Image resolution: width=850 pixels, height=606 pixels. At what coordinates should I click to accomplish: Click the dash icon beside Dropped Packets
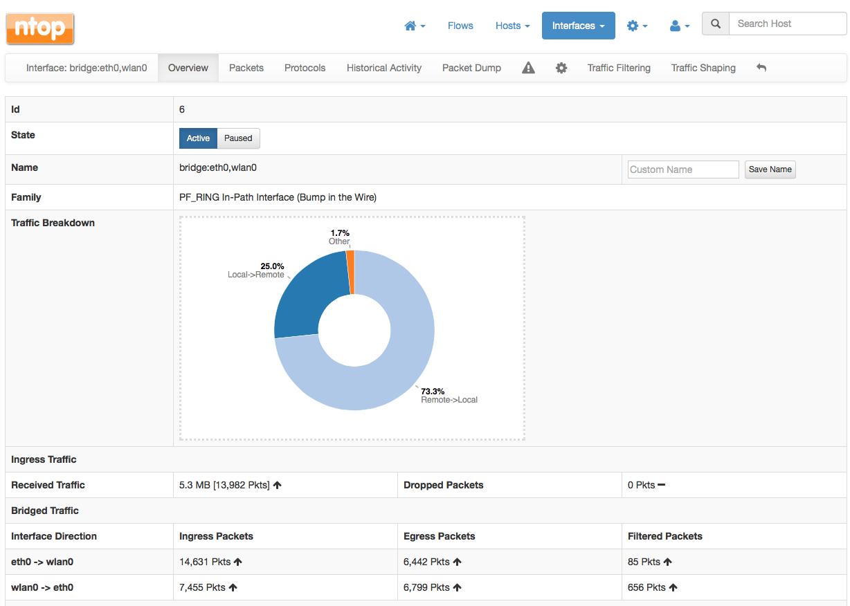(x=661, y=485)
